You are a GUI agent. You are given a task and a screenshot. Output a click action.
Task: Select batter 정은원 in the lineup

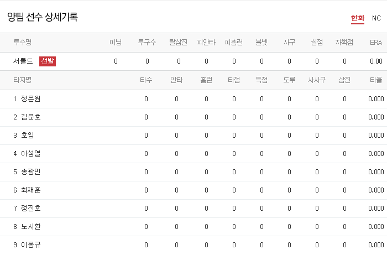pyautogui.click(x=30, y=99)
